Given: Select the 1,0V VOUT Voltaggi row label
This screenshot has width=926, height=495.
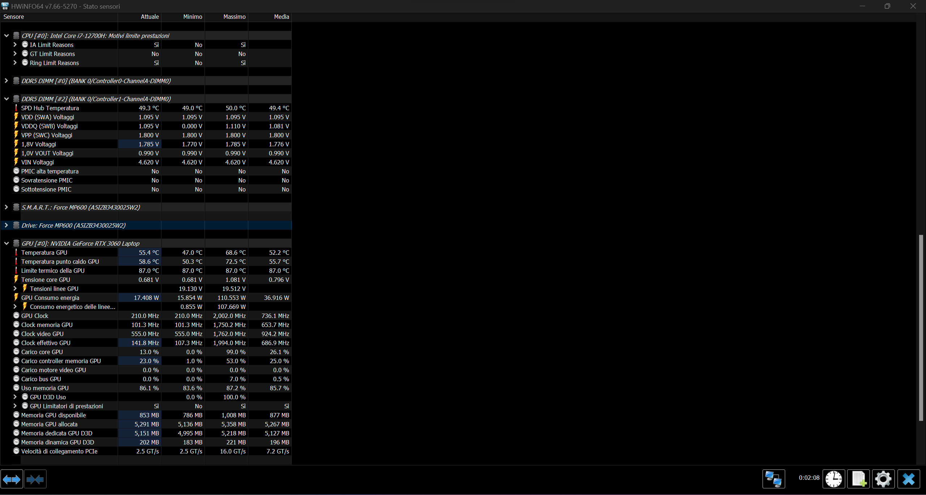Looking at the screenshot, I should (x=47, y=153).
